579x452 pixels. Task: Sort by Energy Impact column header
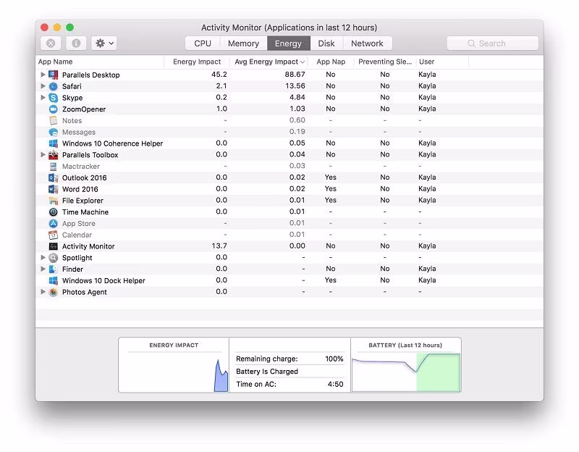(197, 62)
